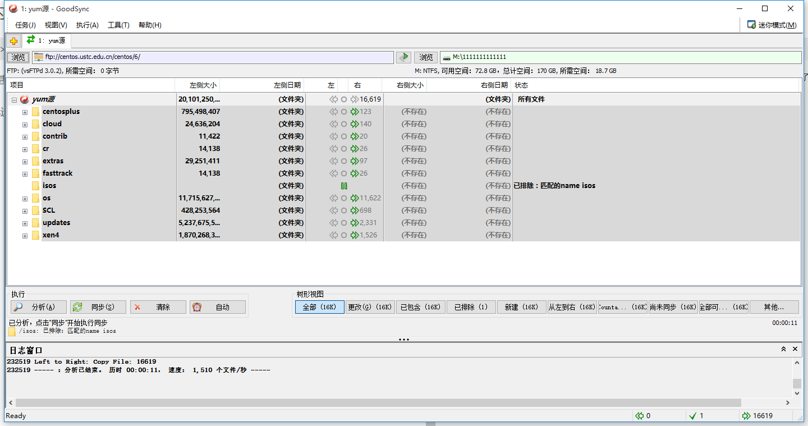Click the green pause icon on isos row
This screenshot has width=808, height=426.
(344, 186)
